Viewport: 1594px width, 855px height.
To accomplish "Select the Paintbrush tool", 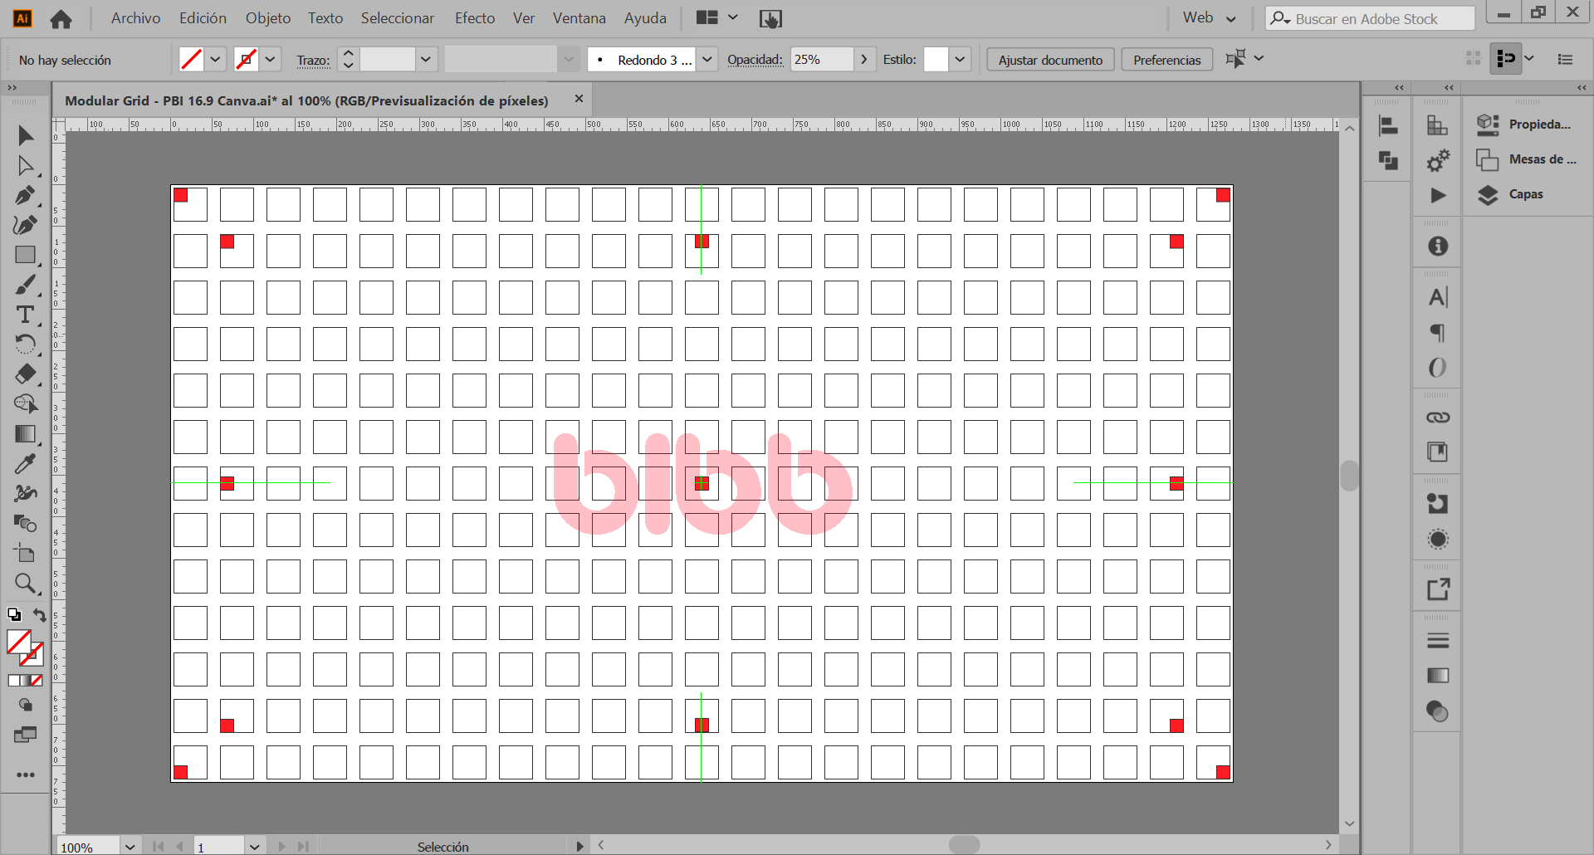I will [25, 285].
